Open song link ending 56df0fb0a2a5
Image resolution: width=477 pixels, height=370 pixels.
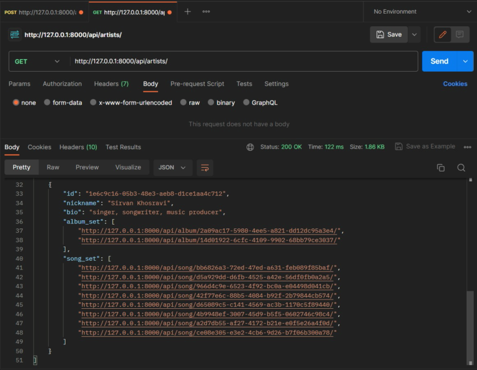[x=207, y=277]
